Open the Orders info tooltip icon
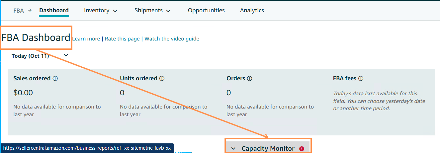 250,79
